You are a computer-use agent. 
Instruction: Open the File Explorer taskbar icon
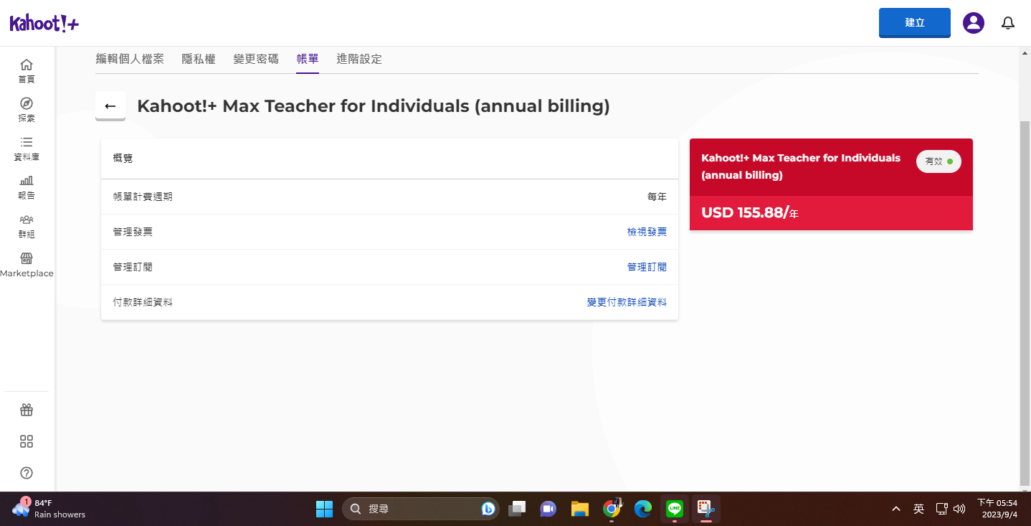click(579, 509)
